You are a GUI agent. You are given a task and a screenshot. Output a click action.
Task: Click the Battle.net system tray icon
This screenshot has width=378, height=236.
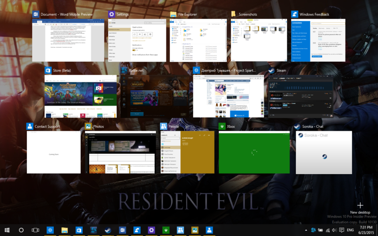point(313,230)
